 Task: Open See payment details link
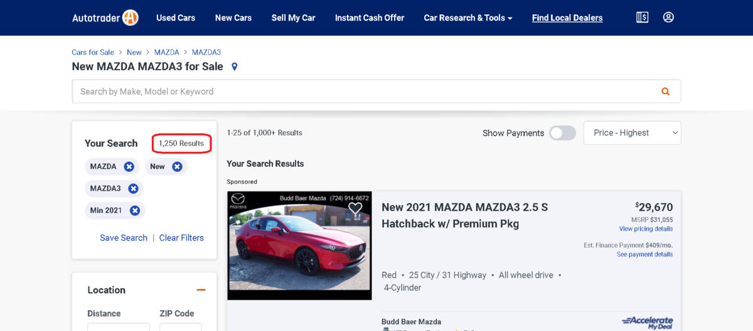click(x=644, y=255)
